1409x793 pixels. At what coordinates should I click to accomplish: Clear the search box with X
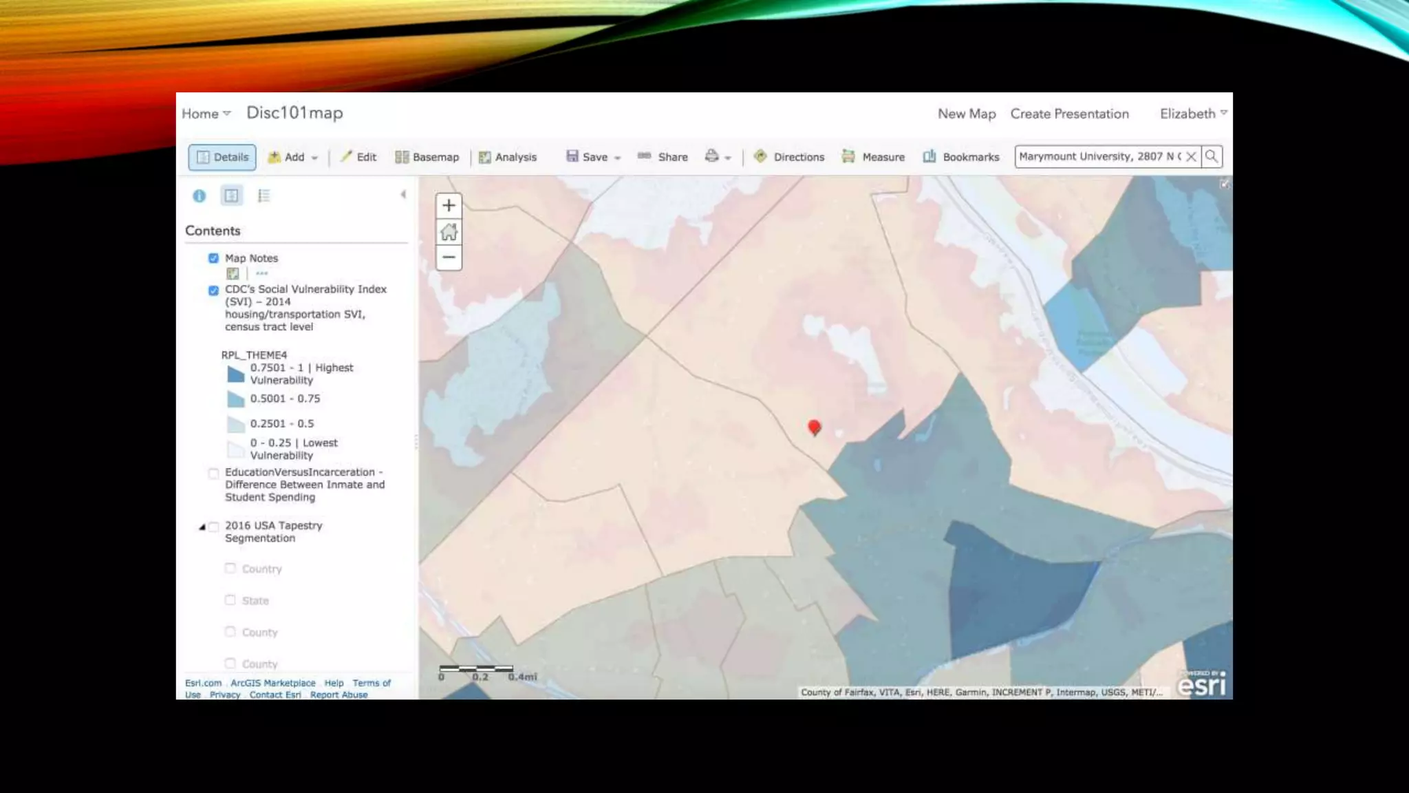point(1191,156)
